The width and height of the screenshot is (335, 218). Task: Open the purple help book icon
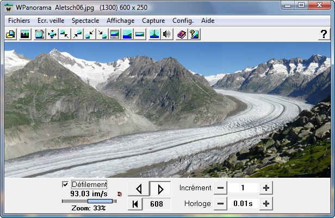[182, 34]
